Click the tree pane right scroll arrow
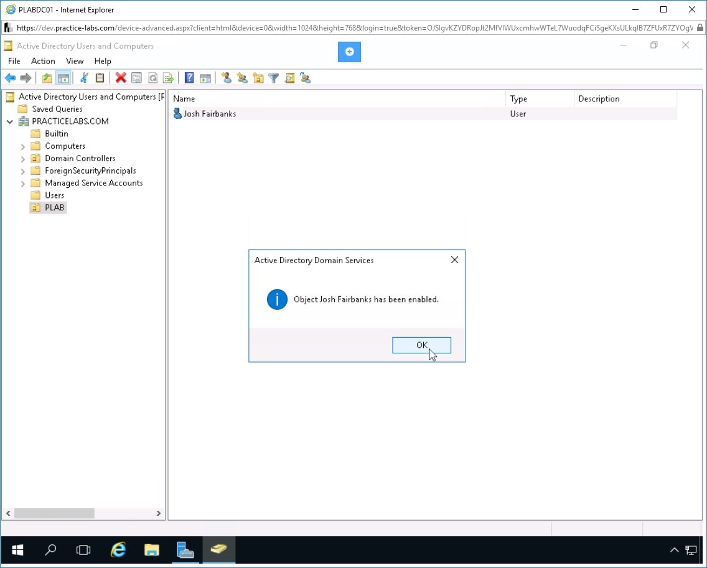Screen dimensions: 707x568 [158, 513]
